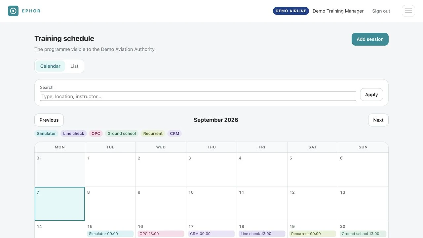Select the day 10 calendar cell
Screen dimensions: 423x238
[211, 204]
